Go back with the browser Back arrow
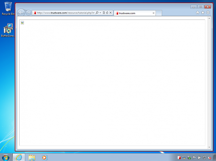The width and height of the screenshot is (216, 161). 21,13
